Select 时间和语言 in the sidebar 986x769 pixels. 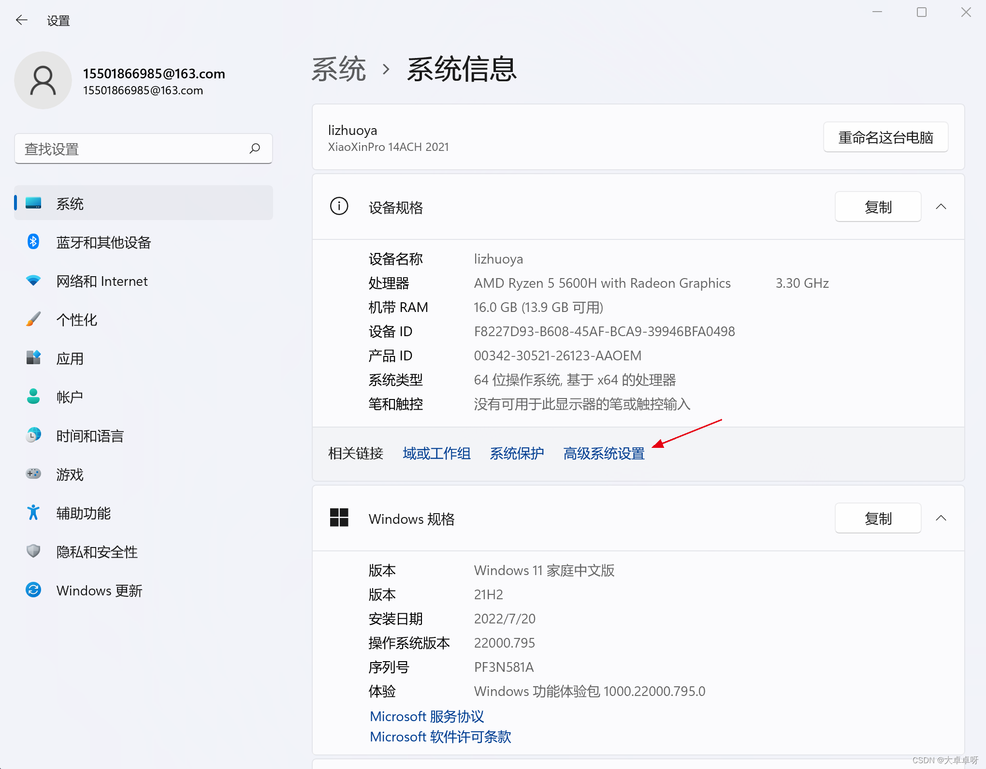click(90, 436)
